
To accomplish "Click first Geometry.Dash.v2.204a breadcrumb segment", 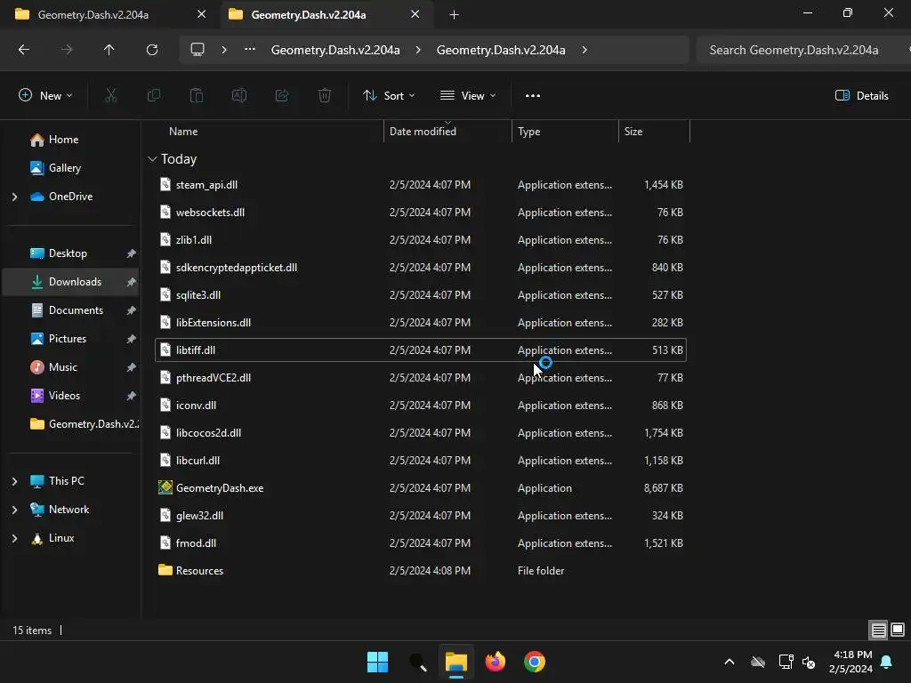I will click(335, 50).
